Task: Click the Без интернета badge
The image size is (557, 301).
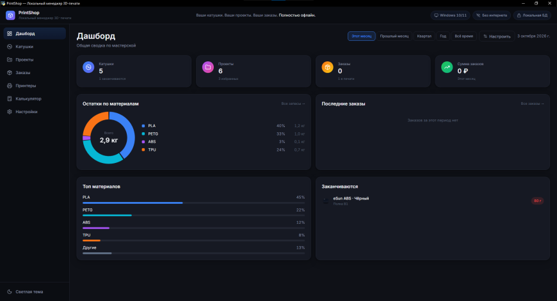Action: (492, 15)
